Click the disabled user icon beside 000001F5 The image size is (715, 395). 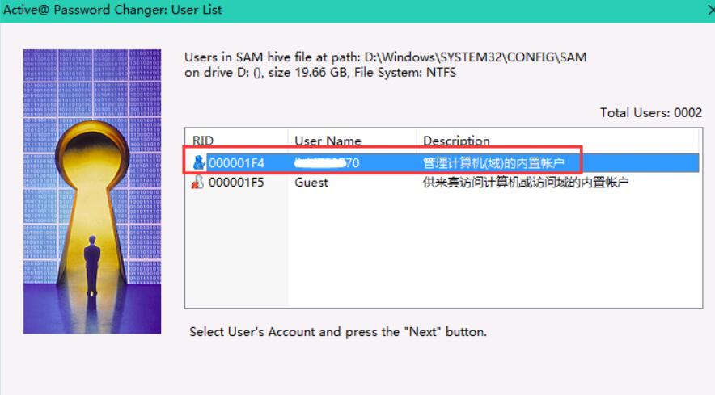197,182
